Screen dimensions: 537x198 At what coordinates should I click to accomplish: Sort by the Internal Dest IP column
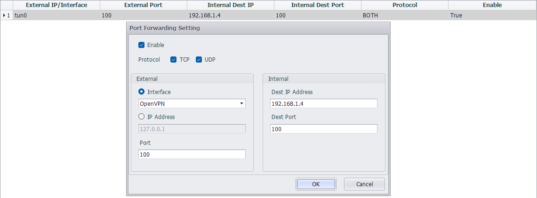(231, 5)
